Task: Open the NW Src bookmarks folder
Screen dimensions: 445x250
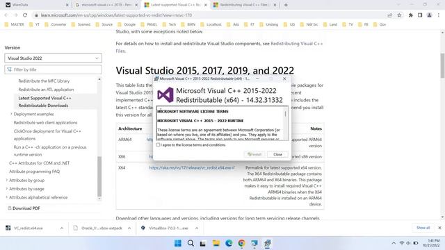Action: 309,24
